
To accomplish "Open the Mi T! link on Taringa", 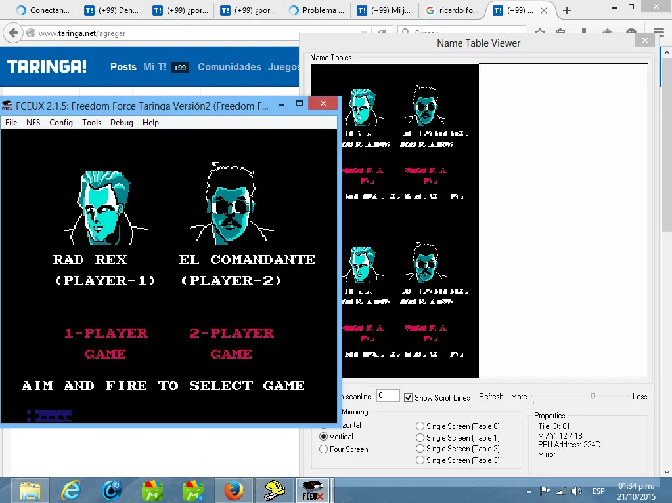I will pyautogui.click(x=155, y=67).
